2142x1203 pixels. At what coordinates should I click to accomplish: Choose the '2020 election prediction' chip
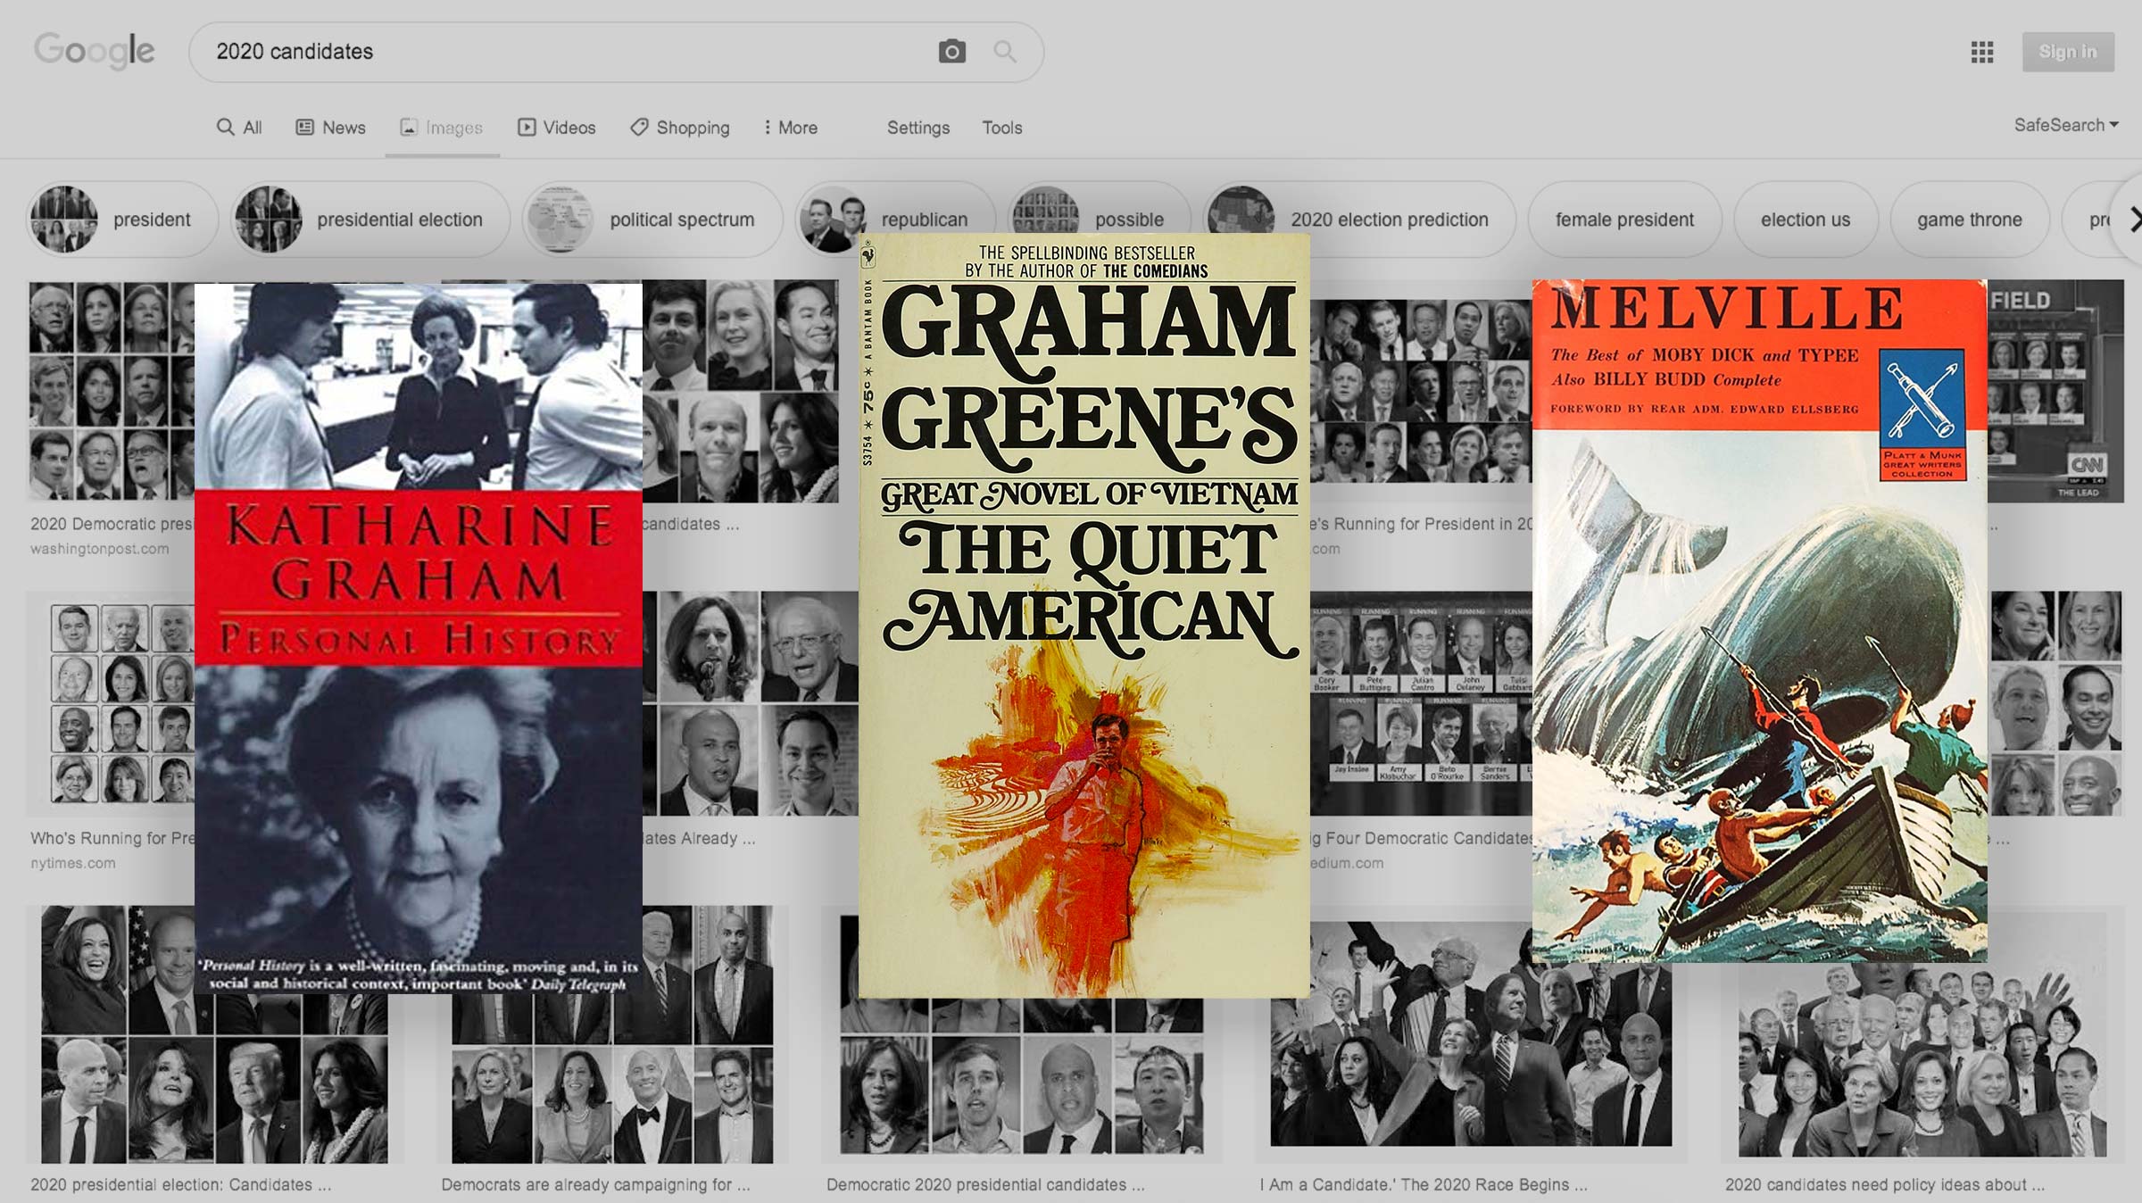(1388, 220)
